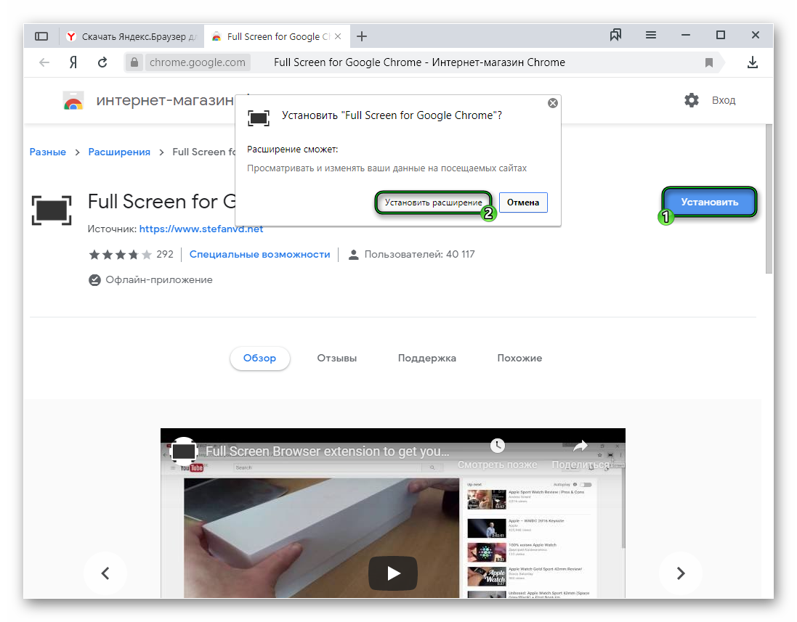Open a new tab with plus button
The image size is (797, 622).
[363, 36]
